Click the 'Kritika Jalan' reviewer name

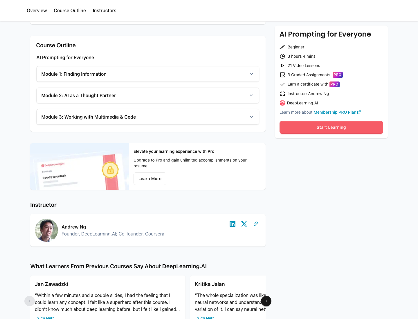[x=210, y=284]
